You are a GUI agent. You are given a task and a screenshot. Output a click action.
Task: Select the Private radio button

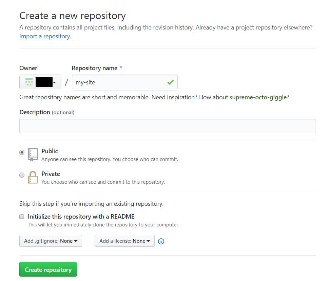coord(22,175)
